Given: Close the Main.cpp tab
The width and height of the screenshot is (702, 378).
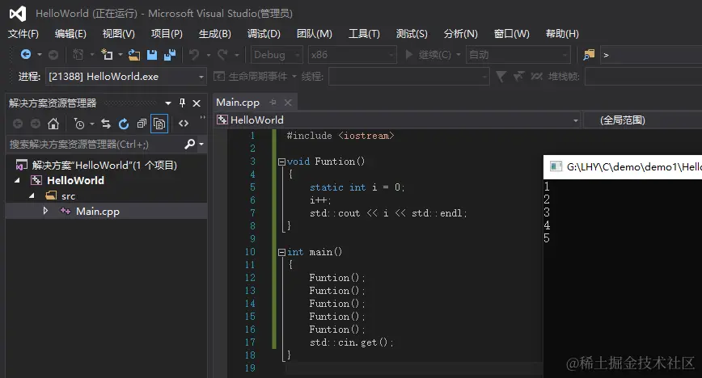Looking at the screenshot, I should pos(288,103).
